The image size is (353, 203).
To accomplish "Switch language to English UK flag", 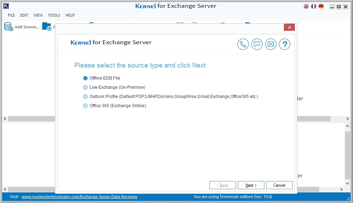I will pos(306,6).
